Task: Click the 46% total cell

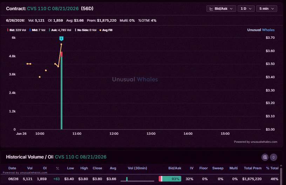Action: point(274,179)
